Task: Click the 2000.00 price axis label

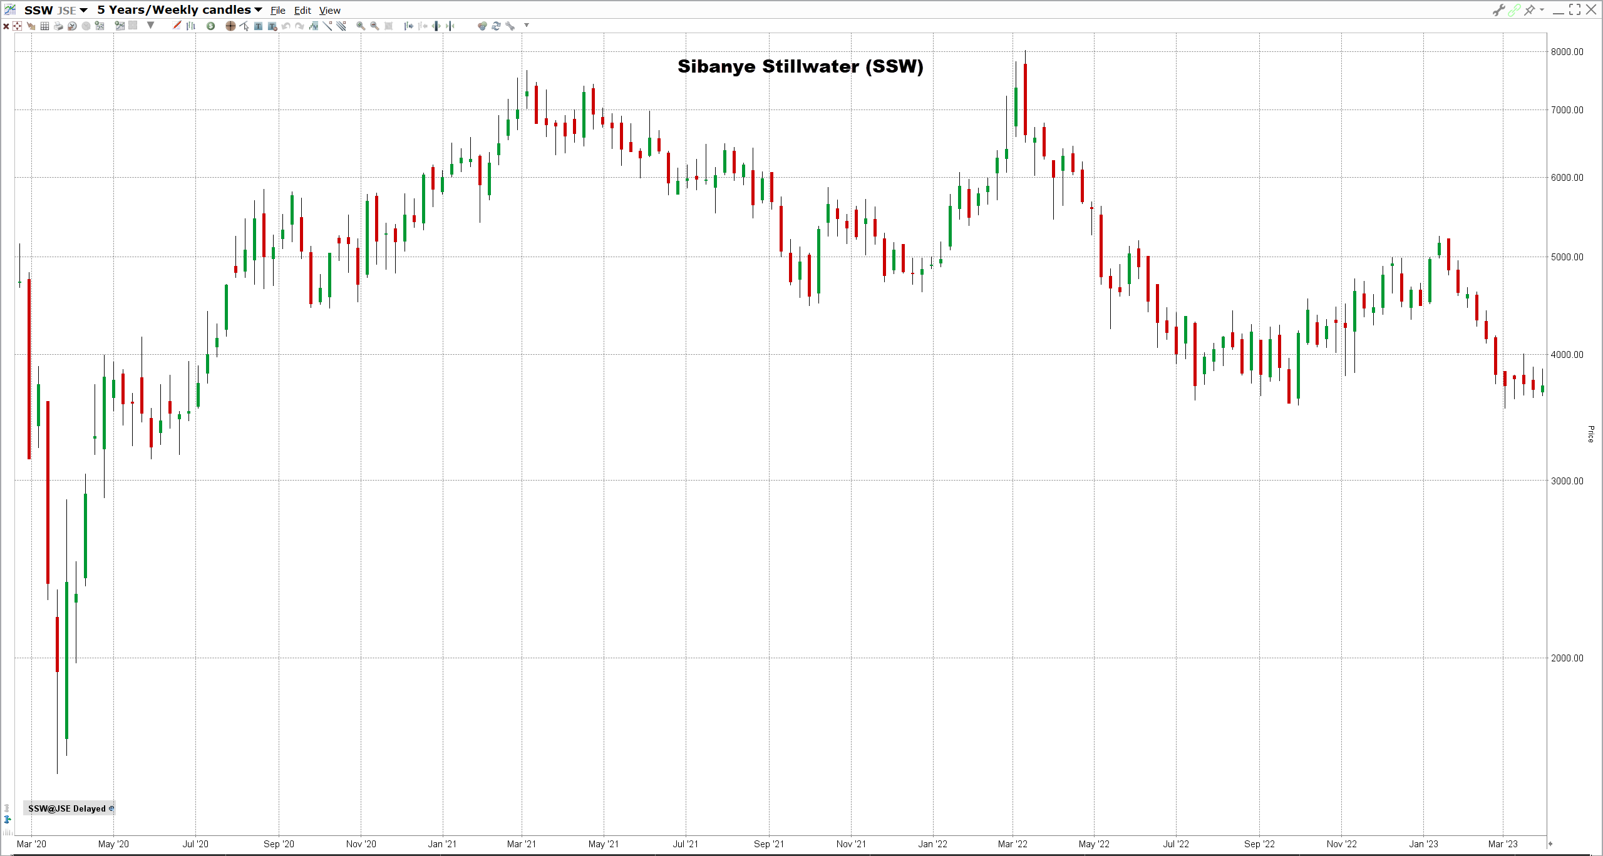Action: 1567,658
